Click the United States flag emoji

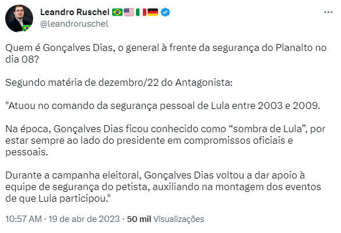129,12
